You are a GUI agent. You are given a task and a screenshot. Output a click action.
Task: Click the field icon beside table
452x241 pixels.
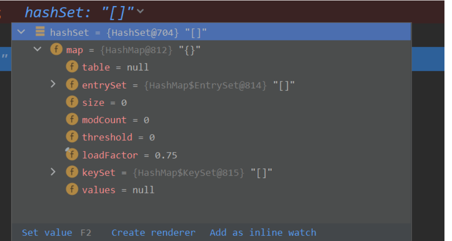72,67
